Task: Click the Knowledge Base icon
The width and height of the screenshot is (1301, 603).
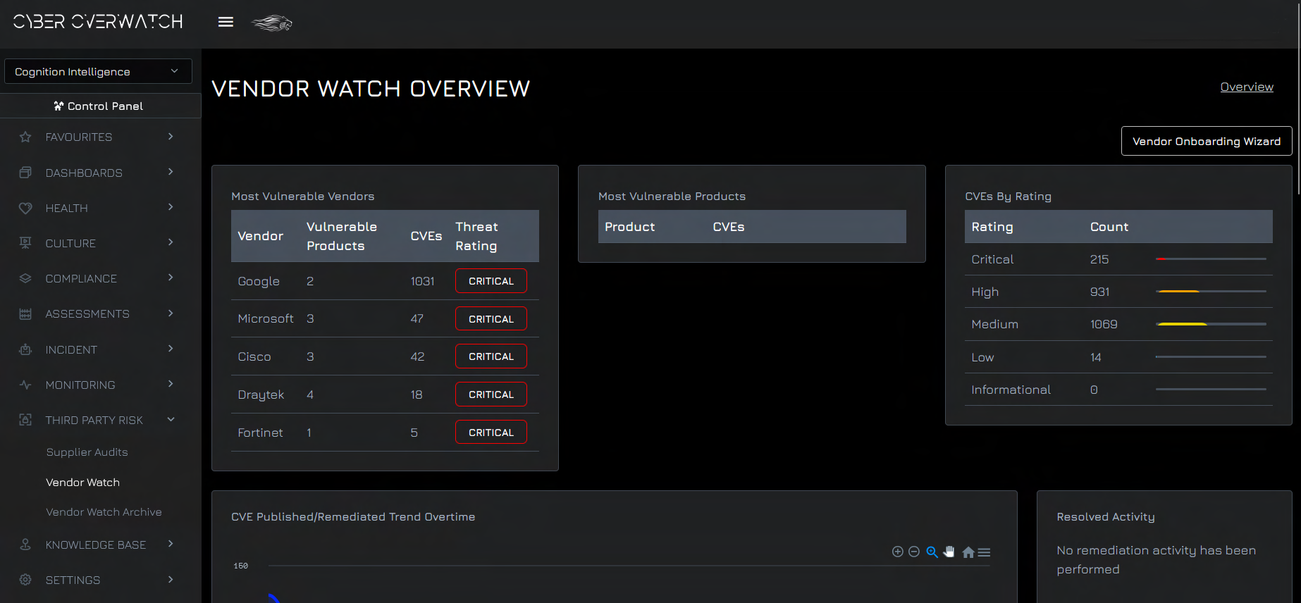Action: (x=25, y=545)
